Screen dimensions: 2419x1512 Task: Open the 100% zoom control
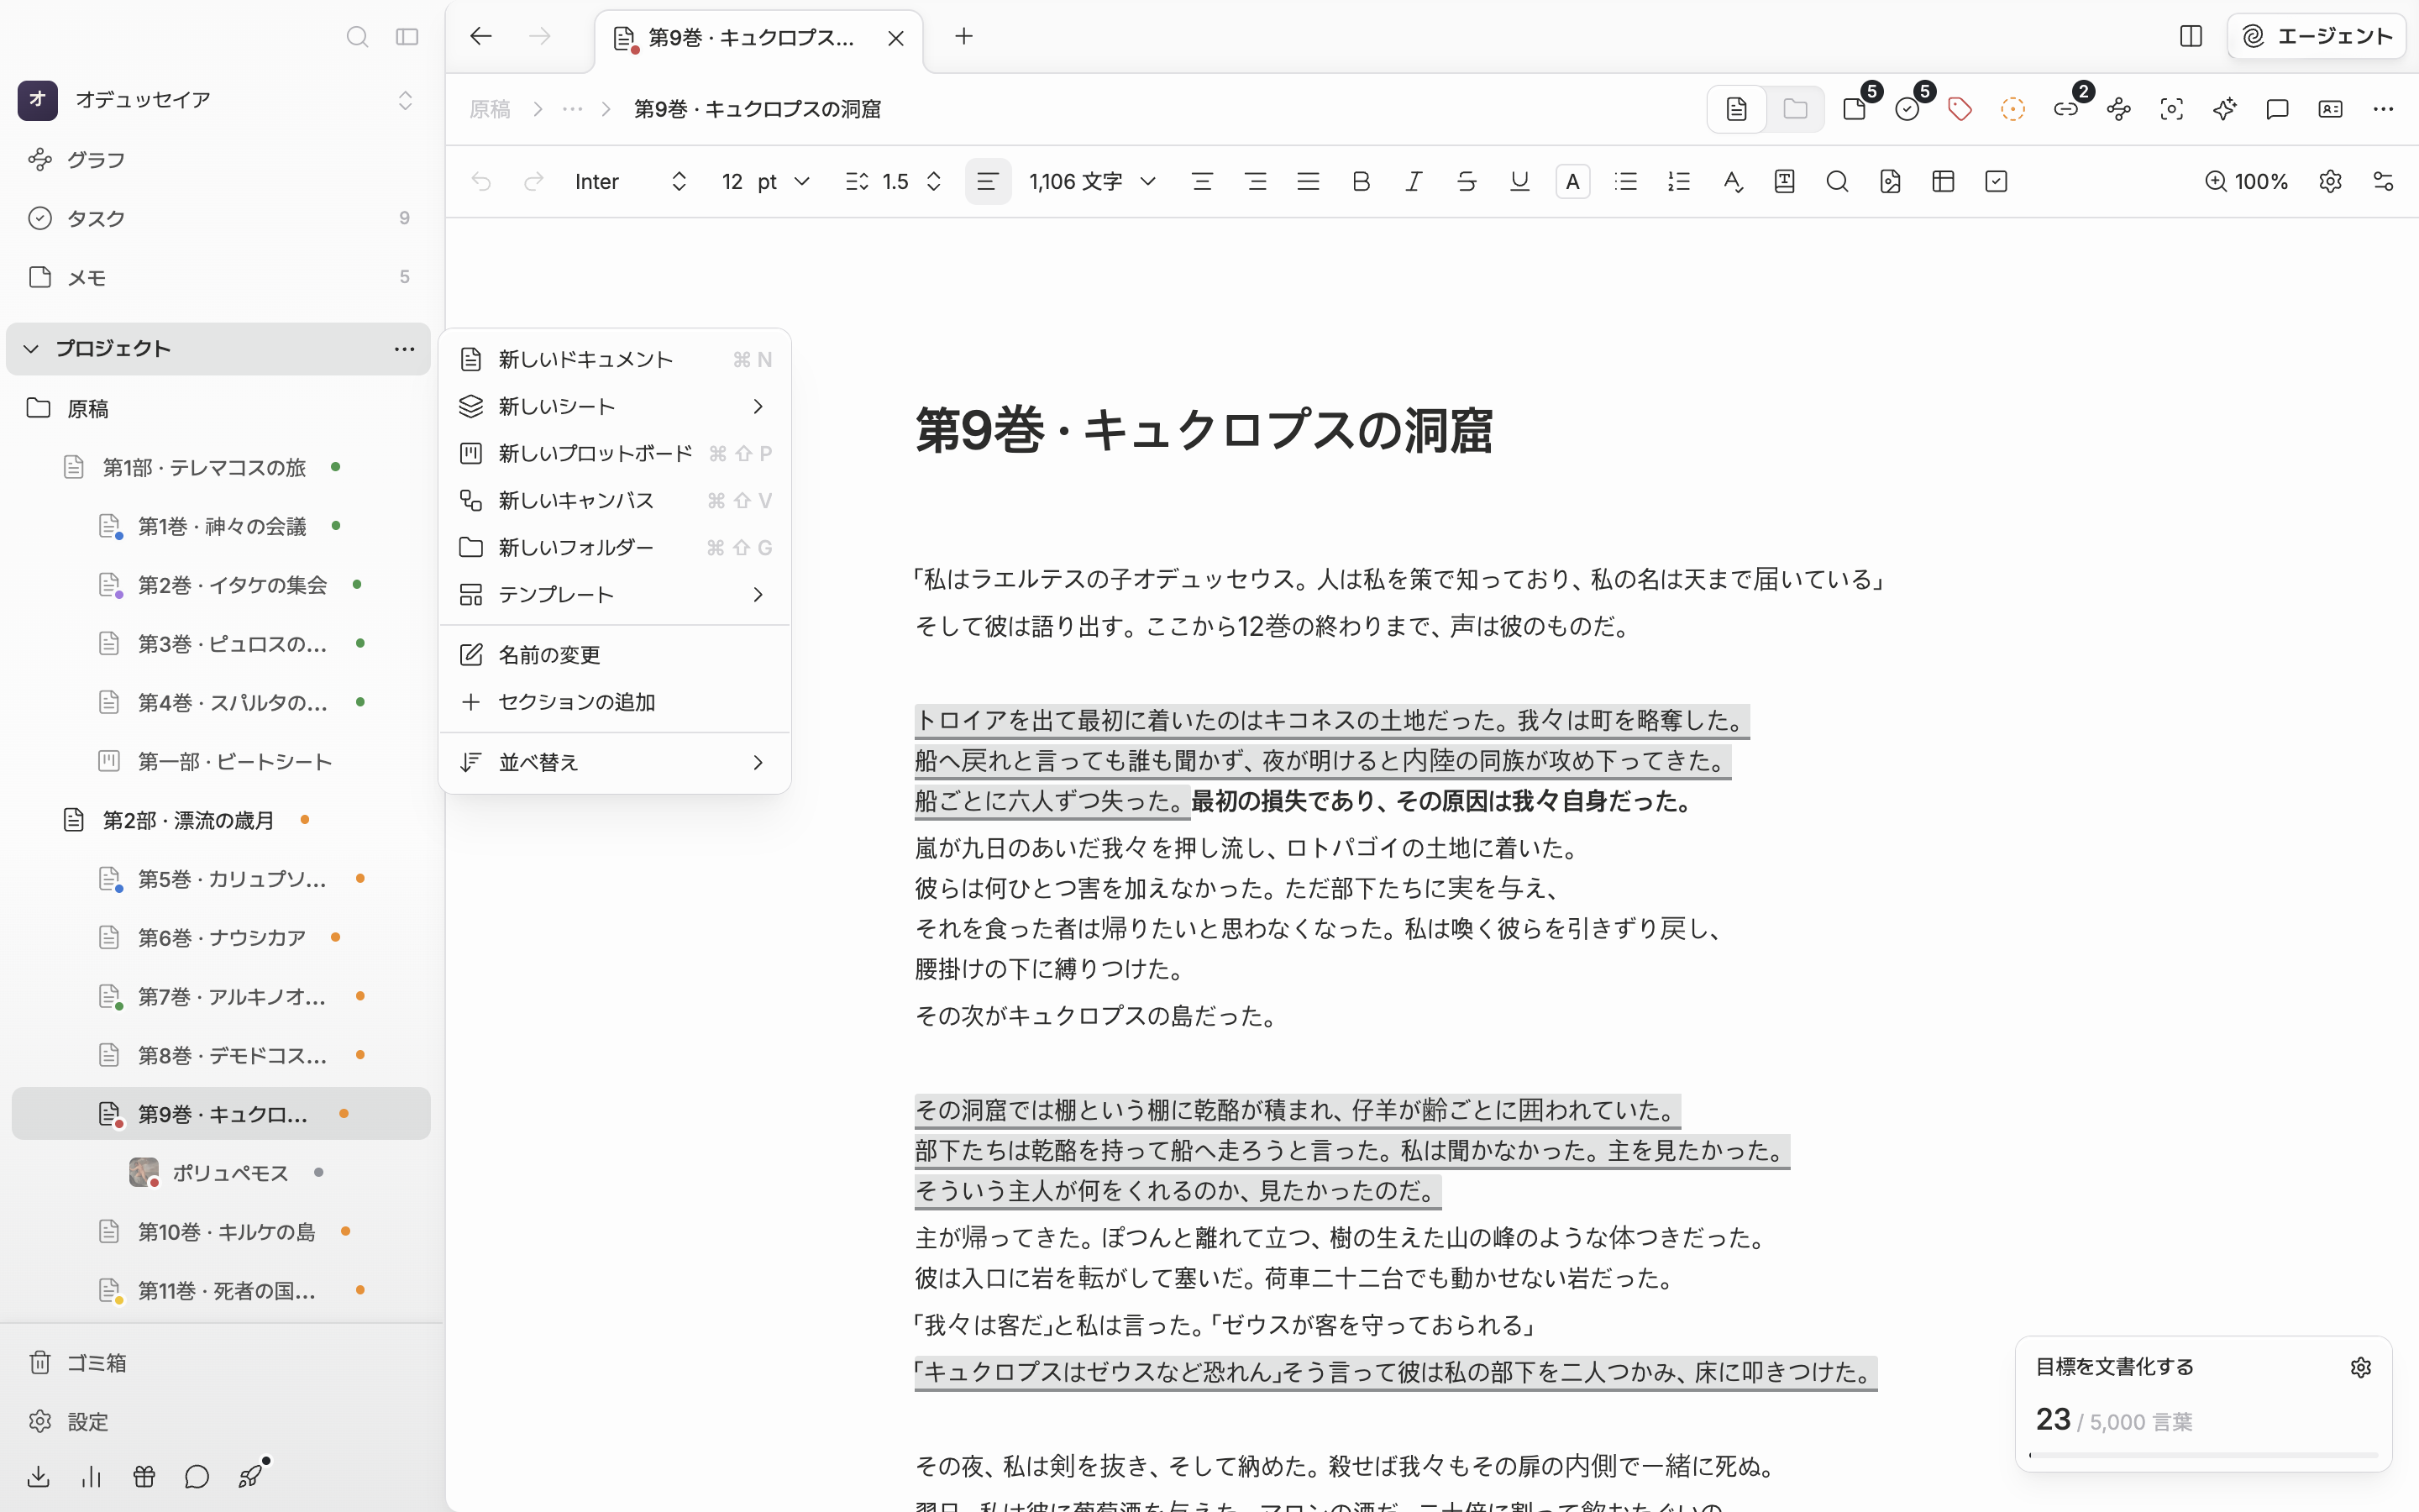tap(2246, 181)
